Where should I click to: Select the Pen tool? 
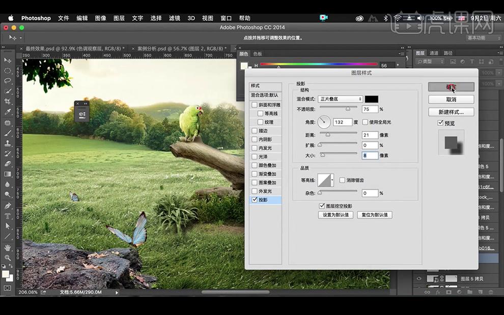[8, 206]
